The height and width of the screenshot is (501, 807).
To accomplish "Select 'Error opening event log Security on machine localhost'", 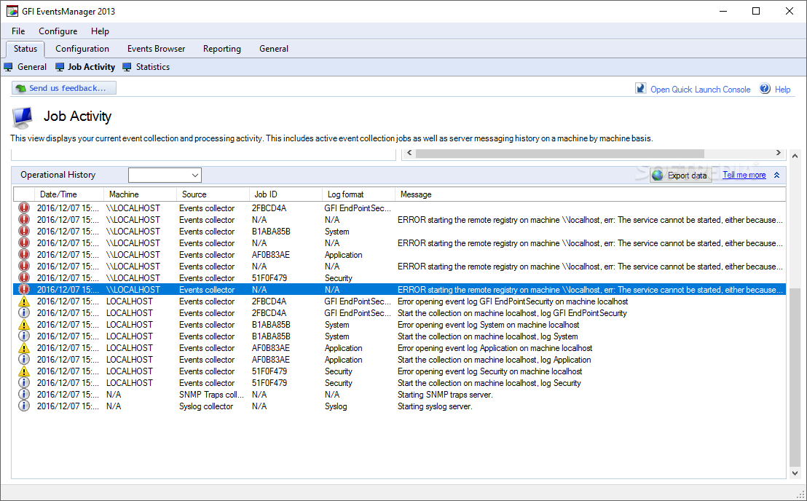I will pyautogui.click(x=490, y=371).
